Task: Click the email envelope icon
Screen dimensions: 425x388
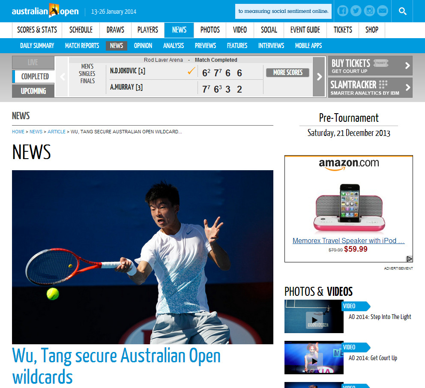Action: click(383, 11)
